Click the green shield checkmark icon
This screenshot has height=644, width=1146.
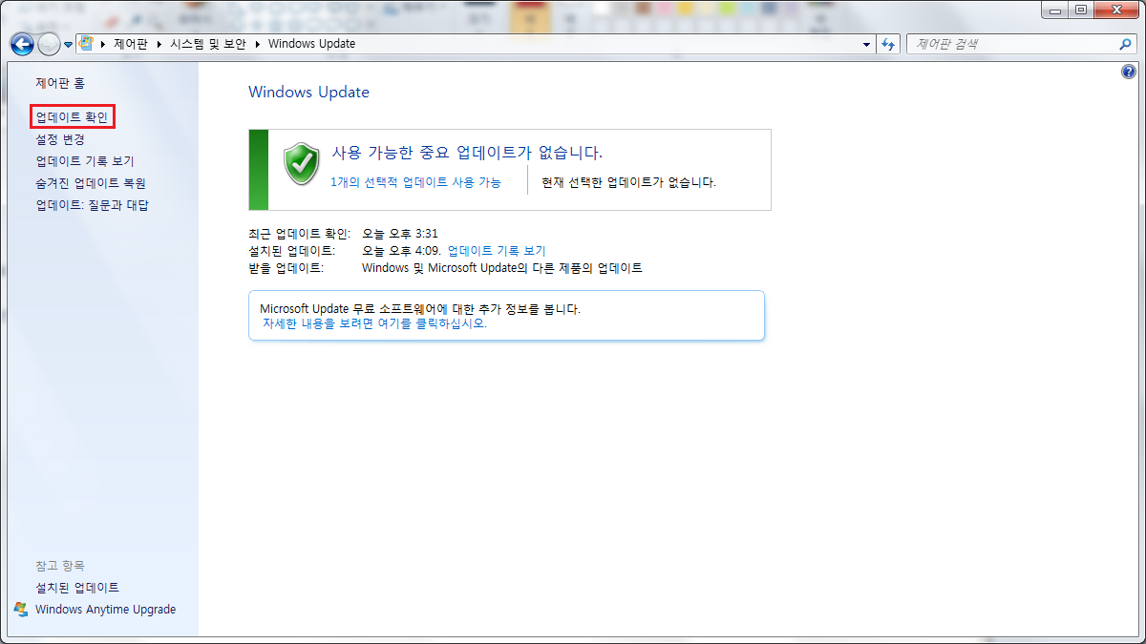pos(302,164)
